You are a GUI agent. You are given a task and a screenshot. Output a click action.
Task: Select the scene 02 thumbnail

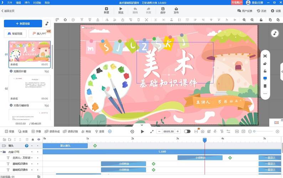tap(29, 86)
